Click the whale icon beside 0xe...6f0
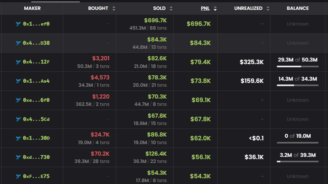 [18, 100]
